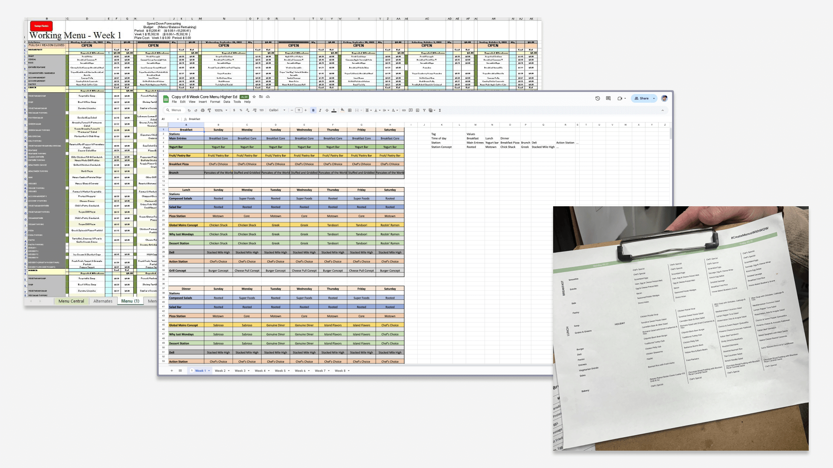Increase the font size
This screenshot has height=468, width=833.
click(305, 110)
